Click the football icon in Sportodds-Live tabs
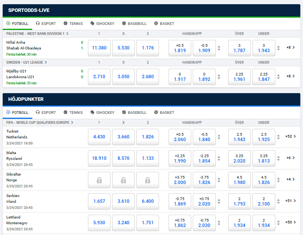The height and width of the screenshot is (235, 303). click(x=8, y=23)
